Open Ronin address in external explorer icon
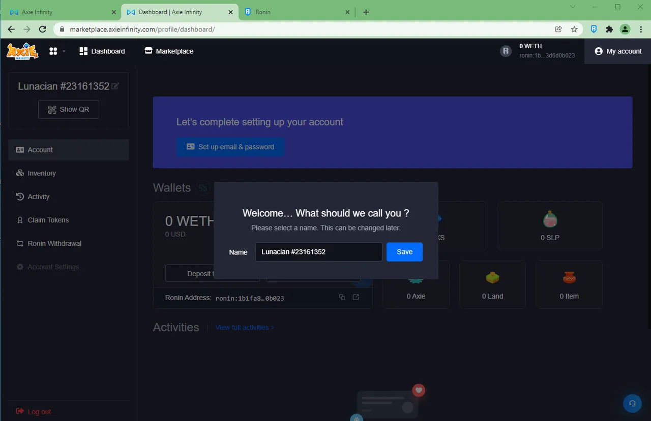 [356, 297]
